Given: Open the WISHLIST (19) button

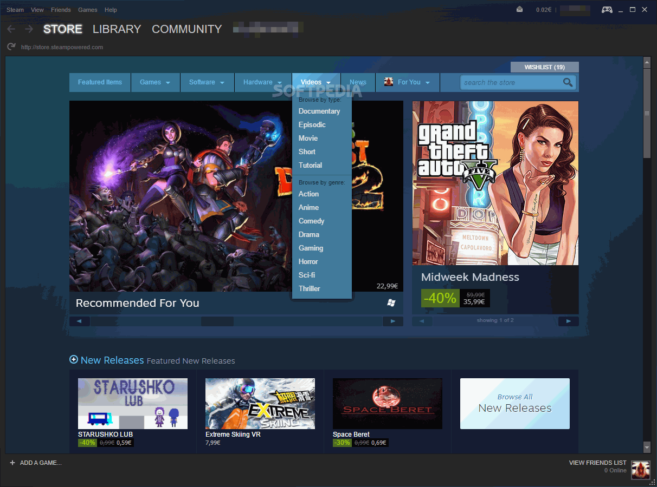Looking at the screenshot, I should point(545,67).
